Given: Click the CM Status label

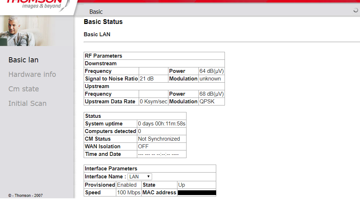Looking at the screenshot, I should click(x=97, y=139).
